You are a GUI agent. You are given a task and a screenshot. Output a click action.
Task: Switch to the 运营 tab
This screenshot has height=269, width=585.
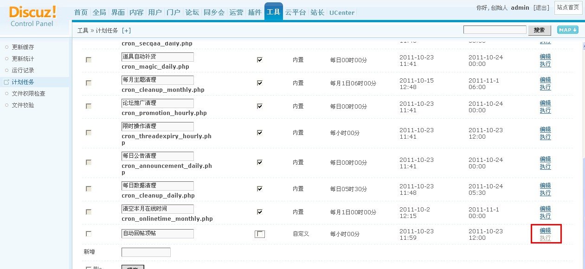(x=236, y=13)
